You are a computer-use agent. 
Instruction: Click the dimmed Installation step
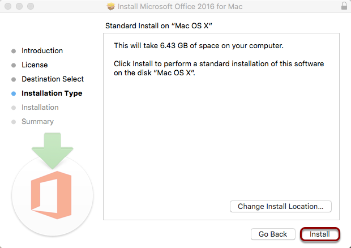[40, 108]
